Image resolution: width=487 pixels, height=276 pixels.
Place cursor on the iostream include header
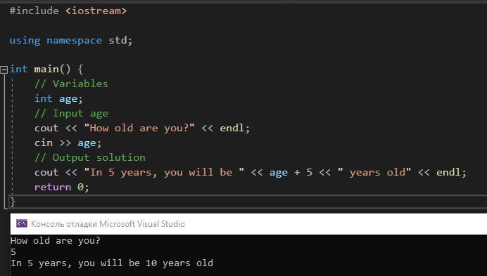96,11
